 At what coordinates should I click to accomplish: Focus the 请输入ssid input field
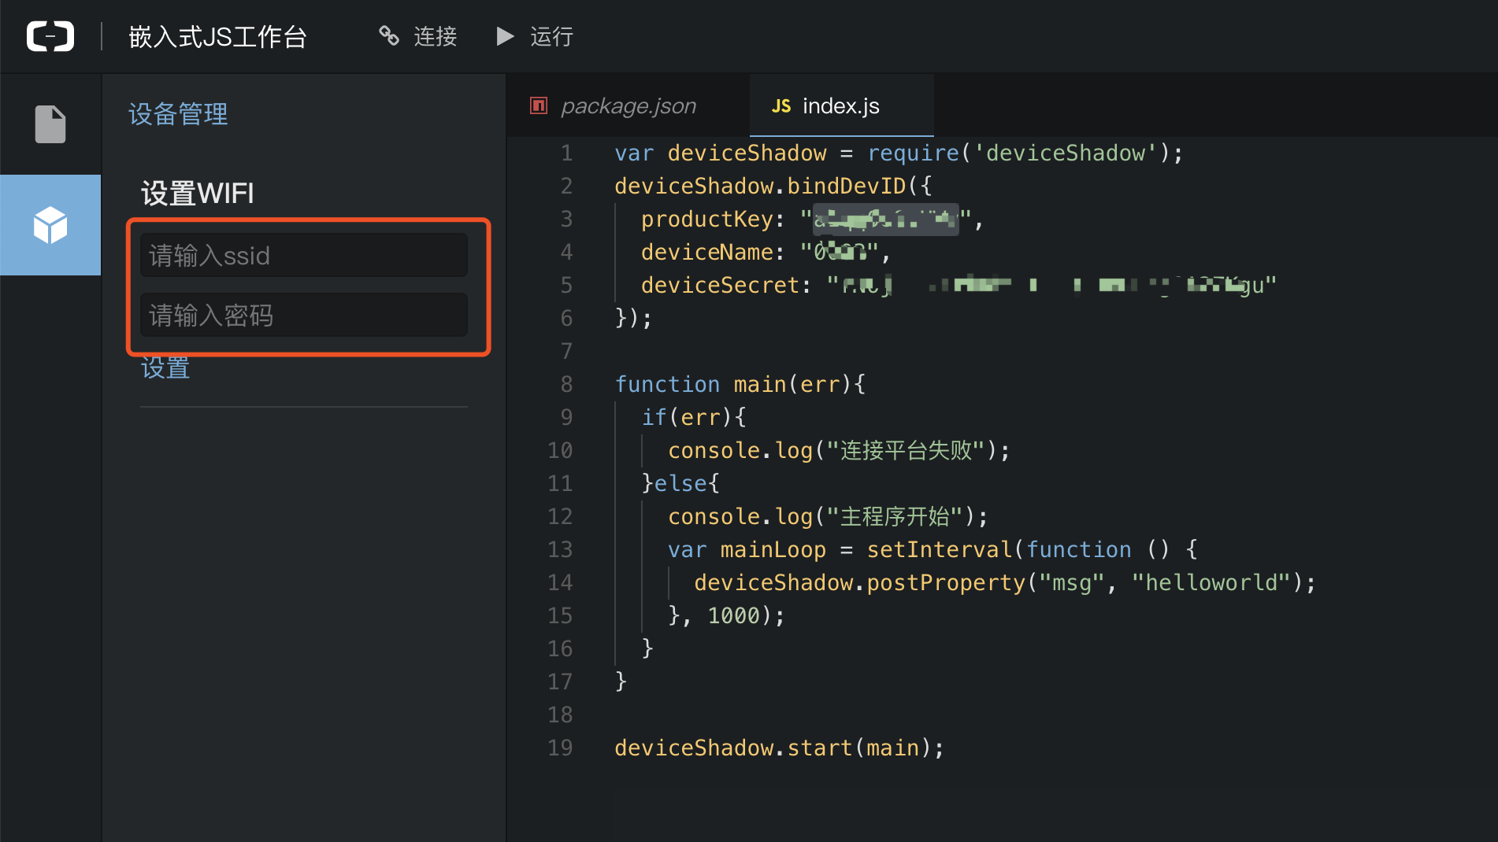tap(304, 255)
